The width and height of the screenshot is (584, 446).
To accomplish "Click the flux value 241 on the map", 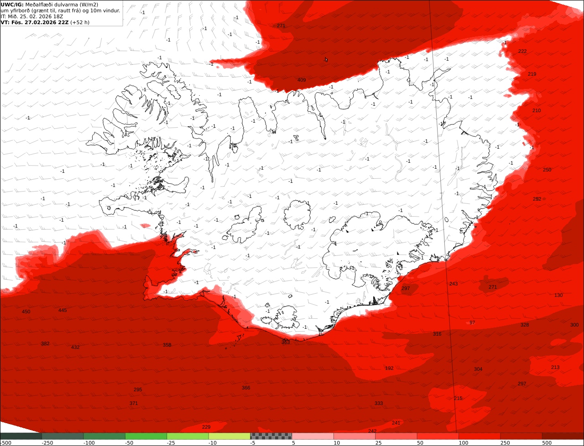I will coord(396,423).
